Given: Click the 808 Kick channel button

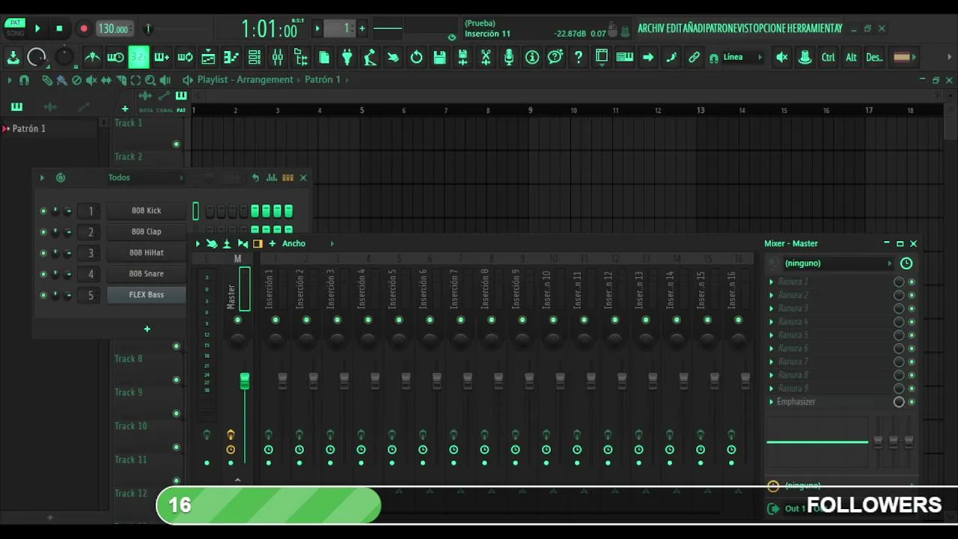Looking at the screenshot, I should (x=146, y=210).
